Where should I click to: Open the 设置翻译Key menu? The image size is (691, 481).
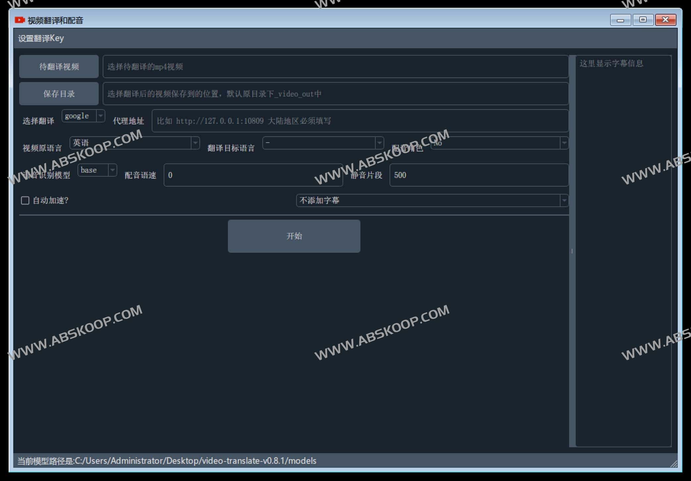(x=41, y=38)
